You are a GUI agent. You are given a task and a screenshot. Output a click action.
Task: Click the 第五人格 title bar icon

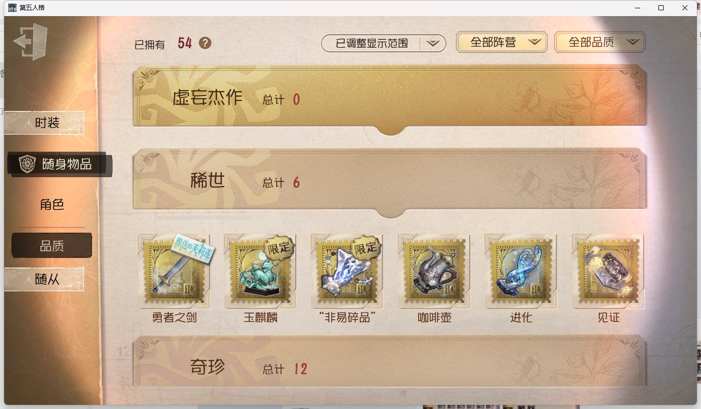pos(12,8)
